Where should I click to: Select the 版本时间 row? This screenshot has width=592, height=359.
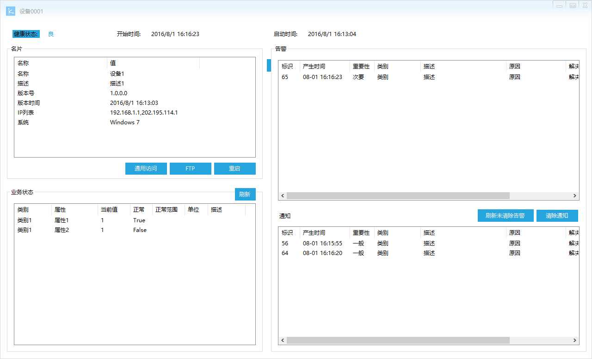tap(135, 103)
